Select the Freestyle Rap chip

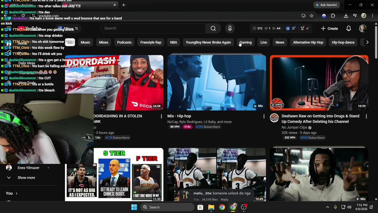pyautogui.click(x=151, y=42)
